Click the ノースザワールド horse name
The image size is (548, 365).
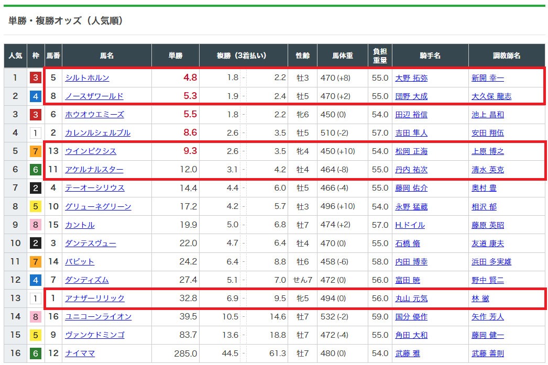coord(94,96)
